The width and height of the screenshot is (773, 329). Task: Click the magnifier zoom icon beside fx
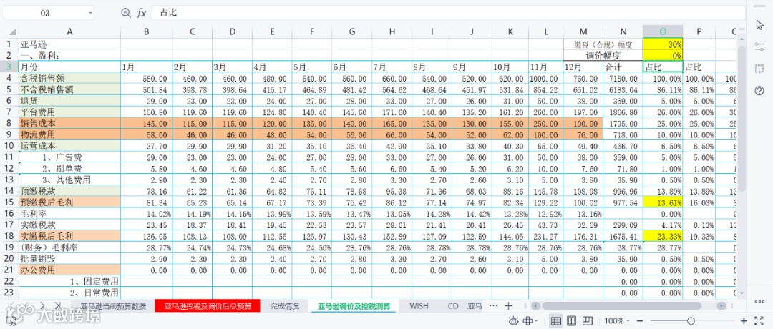[x=126, y=13]
